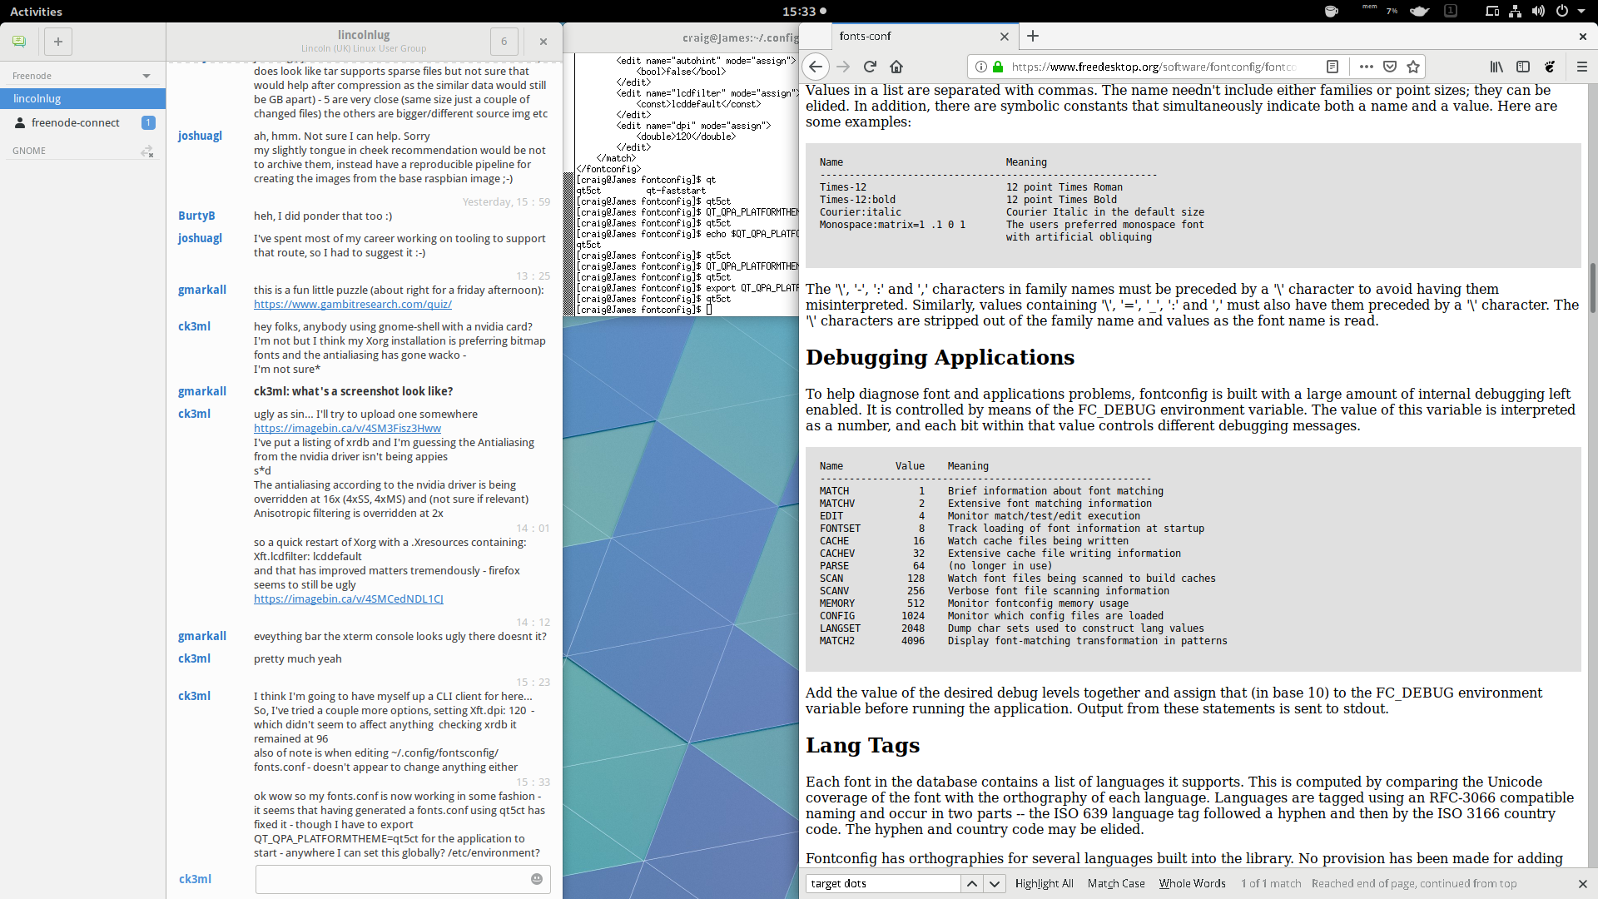Click FONTSET row in debug table
The width and height of the screenshot is (1598, 899).
1011,529
